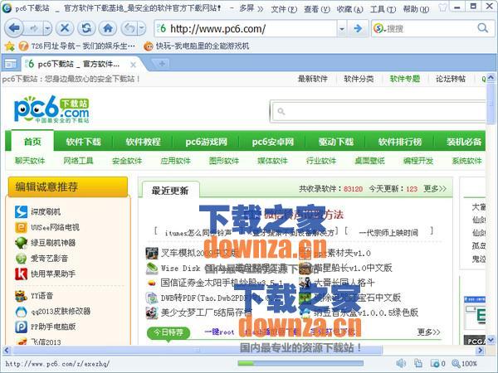Viewport: 498px width, 373px height.
Task: Toggle the sound speaker icon in status bar
Action: [x=401, y=363]
